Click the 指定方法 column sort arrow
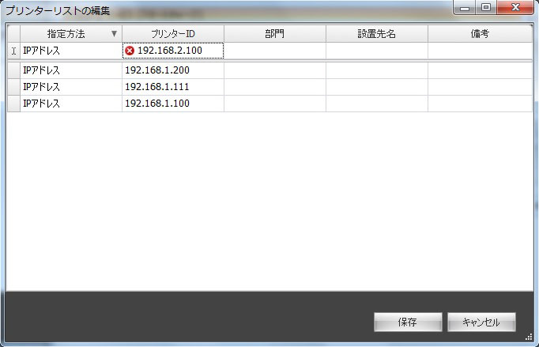The height and width of the screenshot is (347, 539). [x=114, y=34]
